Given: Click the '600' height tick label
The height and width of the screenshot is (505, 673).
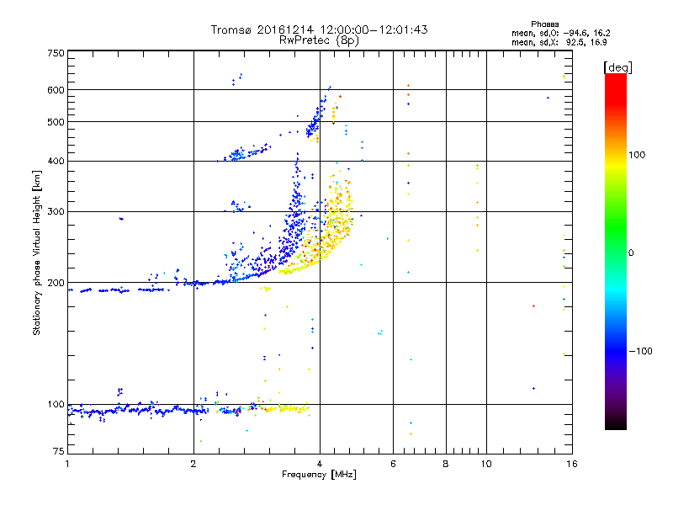Looking at the screenshot, I should [x=56, y=90].
